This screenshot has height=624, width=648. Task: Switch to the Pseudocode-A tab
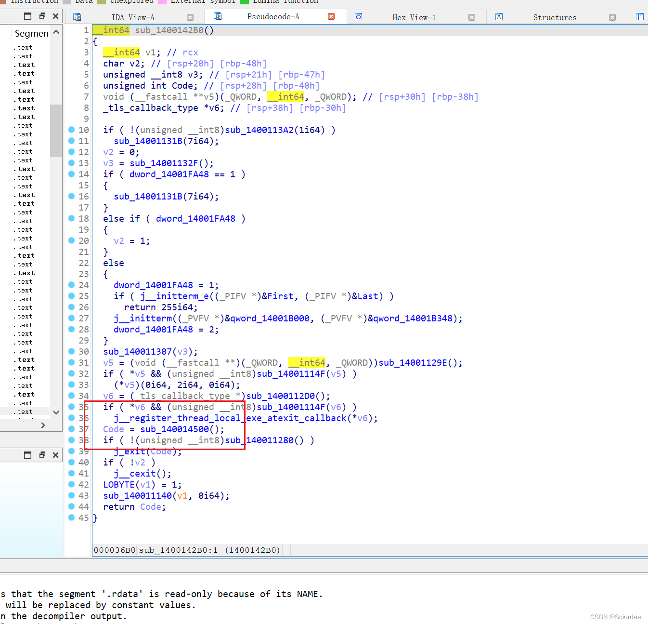point(273,16)
